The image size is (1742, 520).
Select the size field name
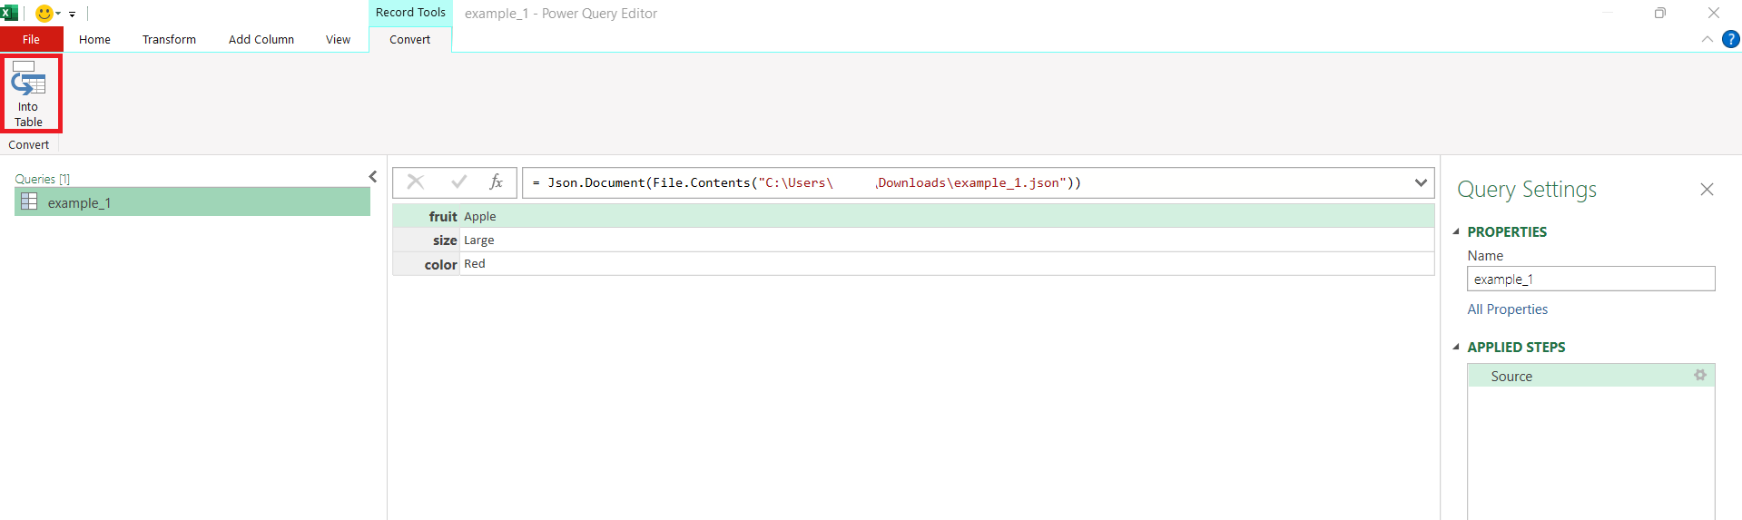445,240
